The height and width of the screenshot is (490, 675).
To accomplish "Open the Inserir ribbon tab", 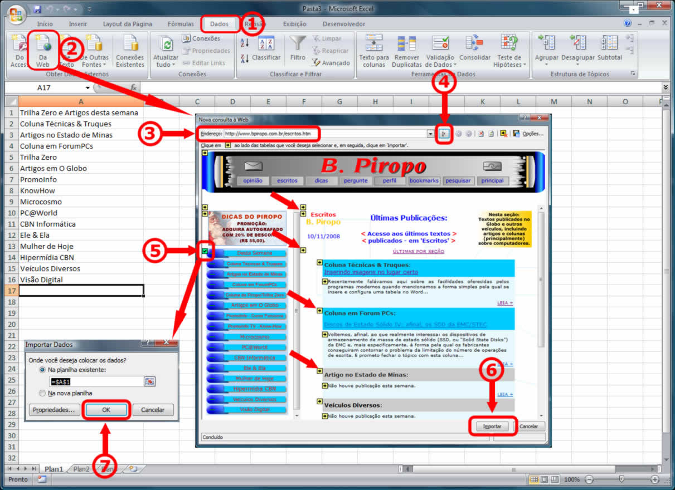I will pos(78,24).
